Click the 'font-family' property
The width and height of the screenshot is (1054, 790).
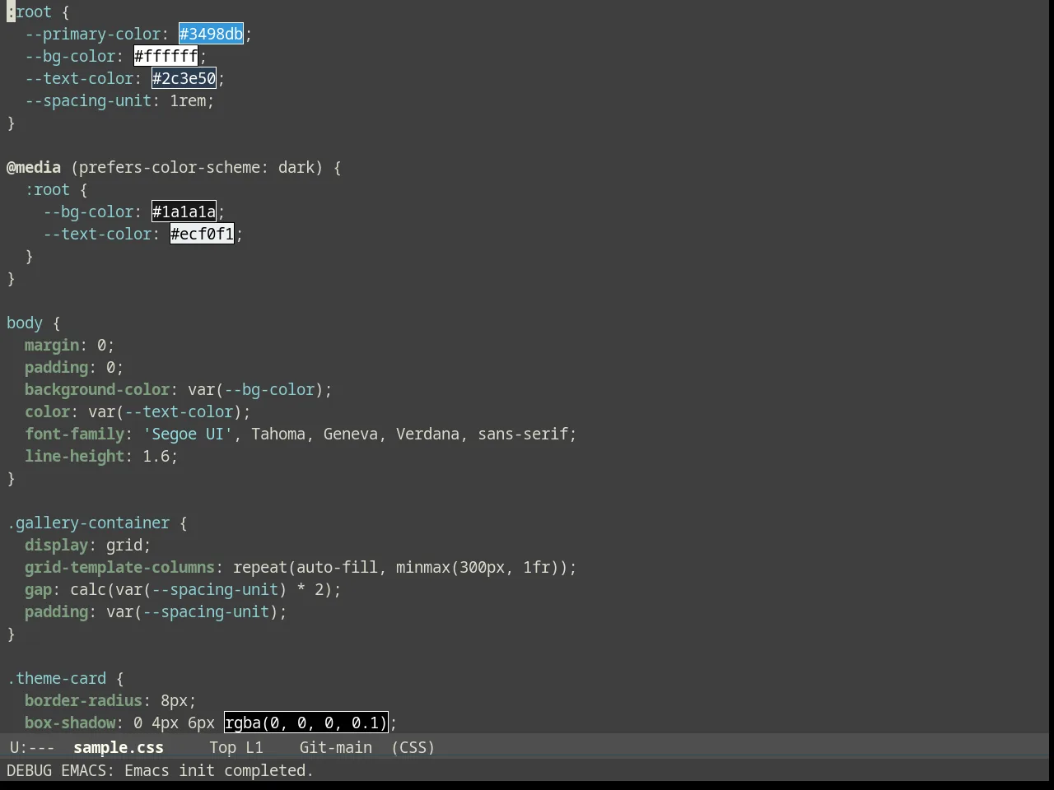(74, 434)
